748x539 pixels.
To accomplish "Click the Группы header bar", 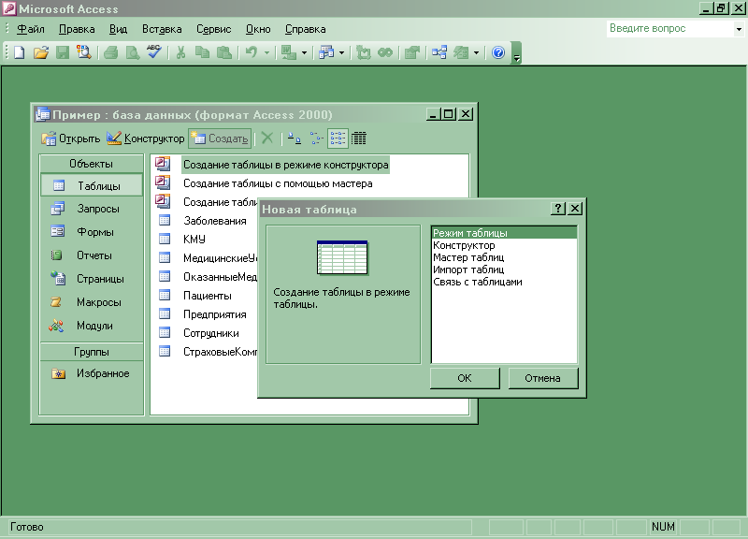I will 91,352.
